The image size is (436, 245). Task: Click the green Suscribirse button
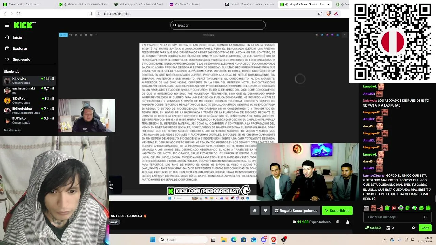(337, 211)
